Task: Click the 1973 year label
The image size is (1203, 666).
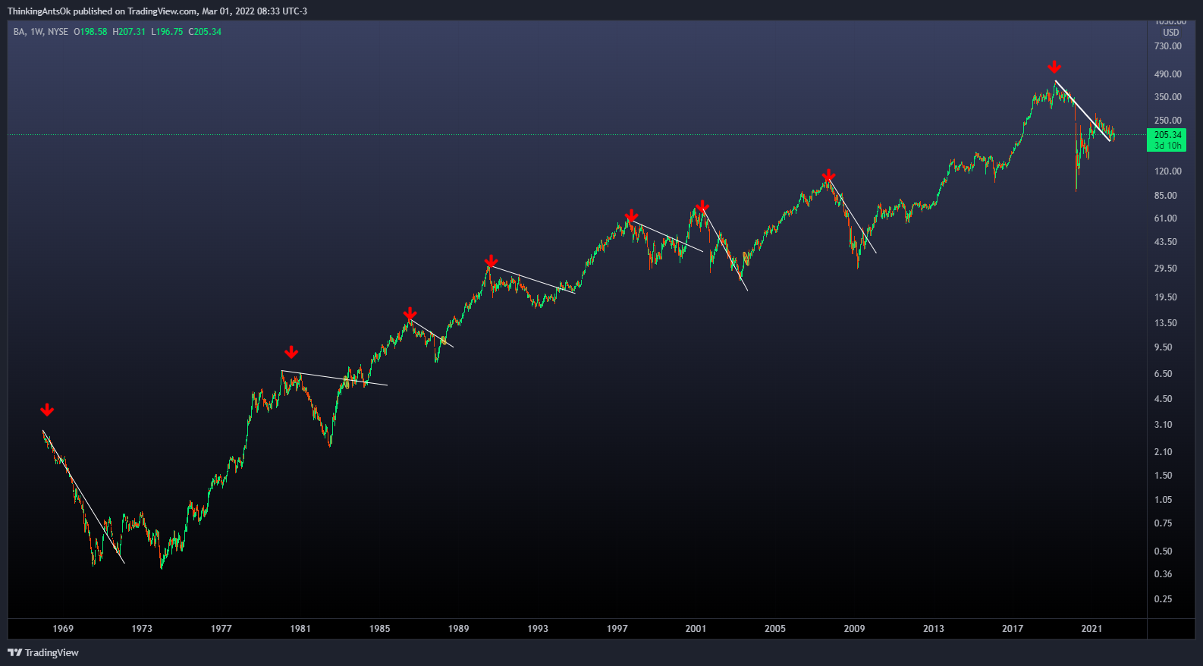Action: click(x=142, y=629)
